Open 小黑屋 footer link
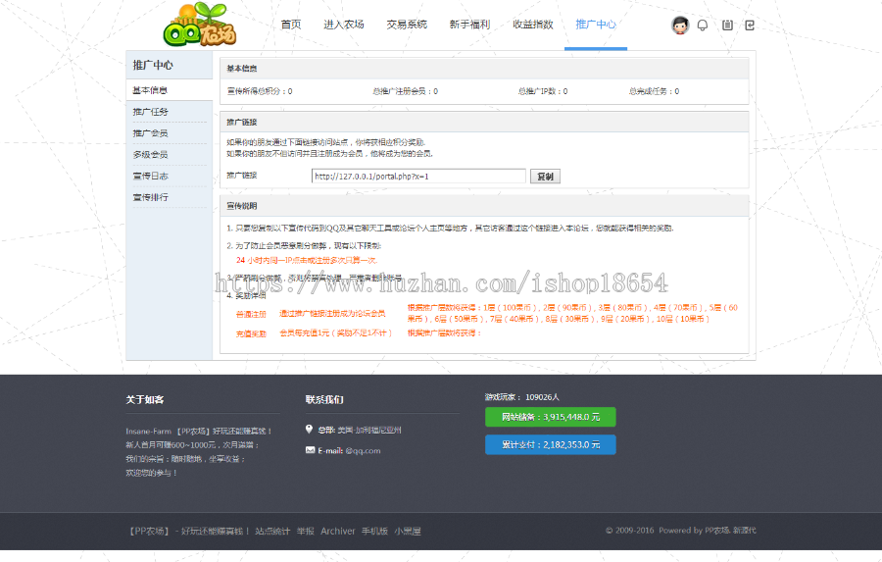This screenshot has width=882, height=562. tap(408, 531)
